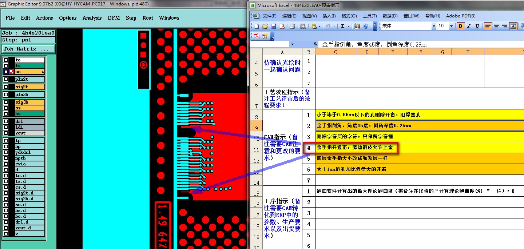Click Job Matrix button
This screenshot has height=249, width=524.
28,49
